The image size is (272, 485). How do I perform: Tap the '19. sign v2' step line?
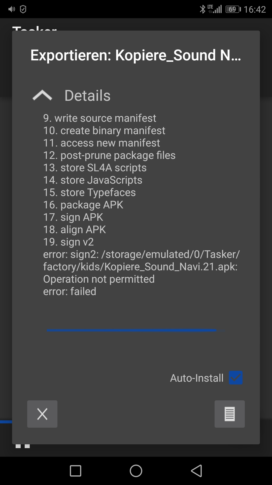[x=69, y=242]
